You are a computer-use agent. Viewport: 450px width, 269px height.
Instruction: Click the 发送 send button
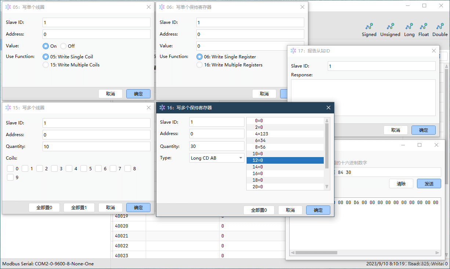429,183
